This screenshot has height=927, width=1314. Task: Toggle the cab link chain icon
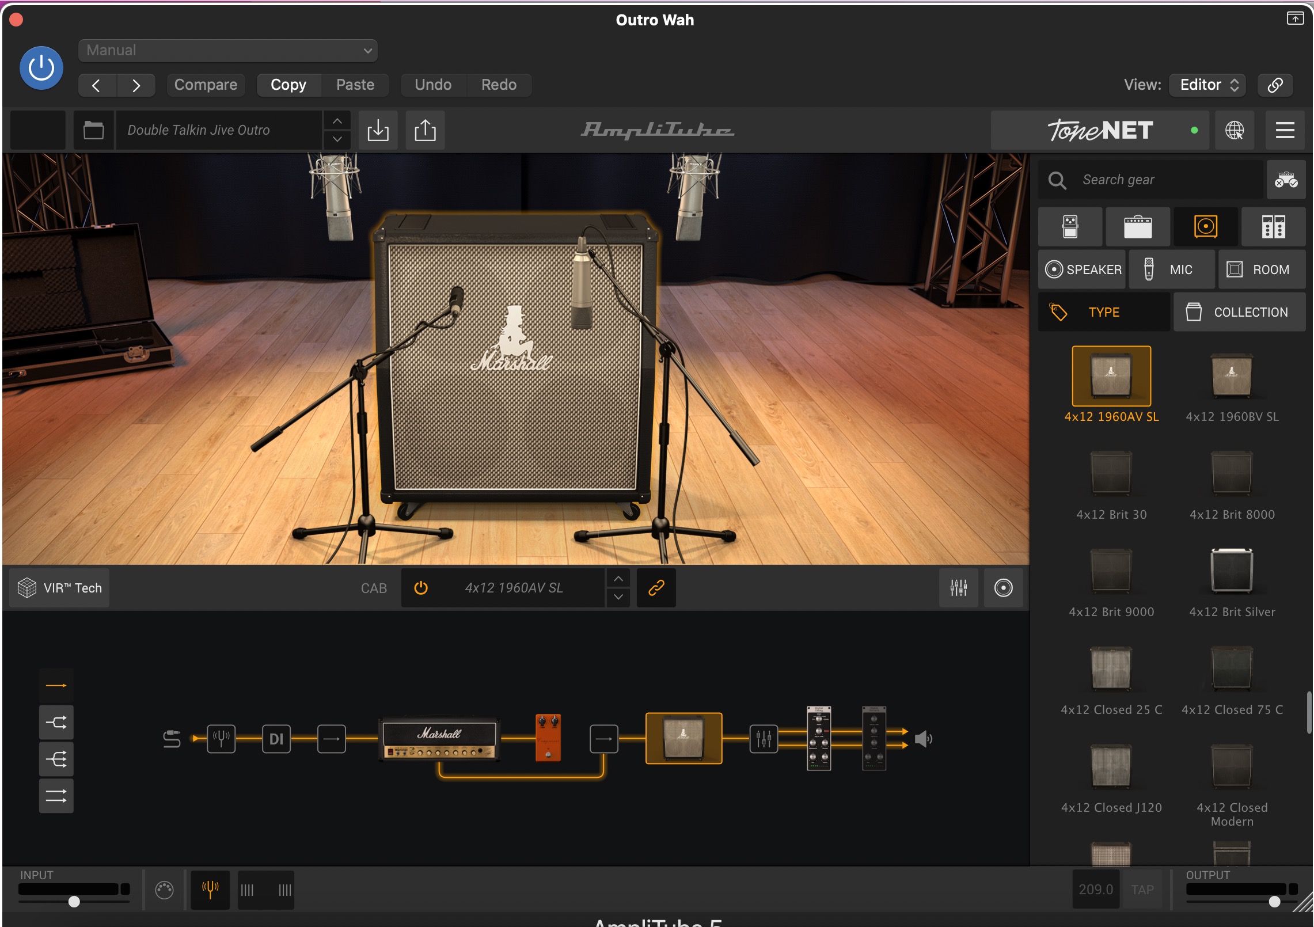[656, 588]
